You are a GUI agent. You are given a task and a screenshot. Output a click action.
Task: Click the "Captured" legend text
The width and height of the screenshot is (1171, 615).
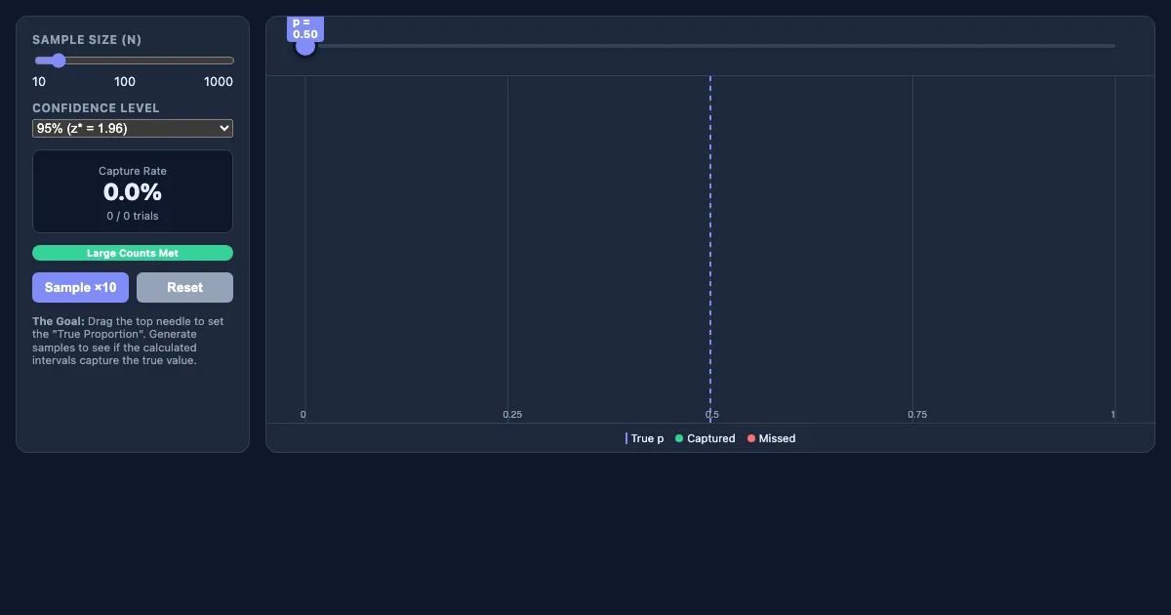click(711, 438)
